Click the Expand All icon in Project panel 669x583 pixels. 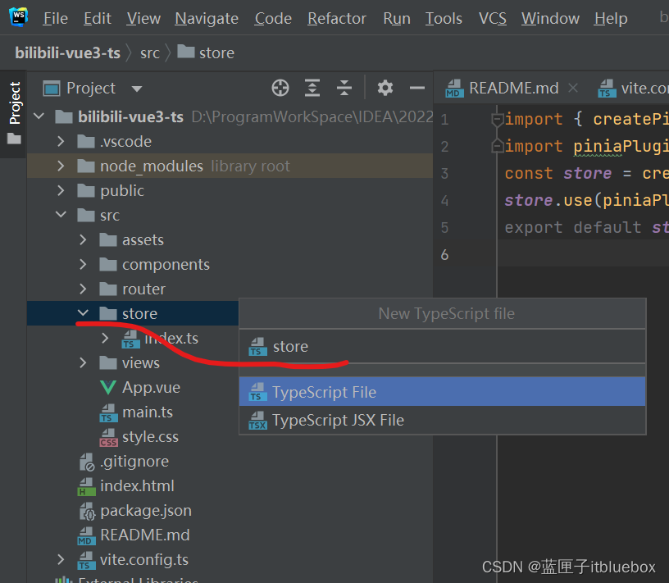click(312, 89)
